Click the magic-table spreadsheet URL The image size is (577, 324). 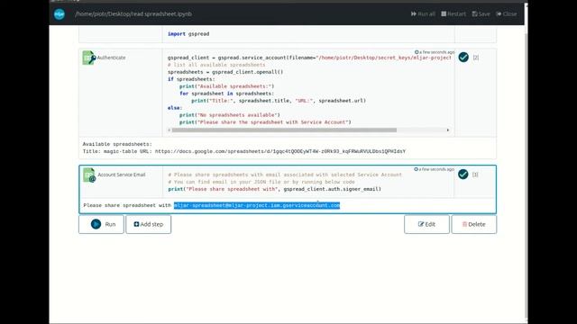coord(280,151)
